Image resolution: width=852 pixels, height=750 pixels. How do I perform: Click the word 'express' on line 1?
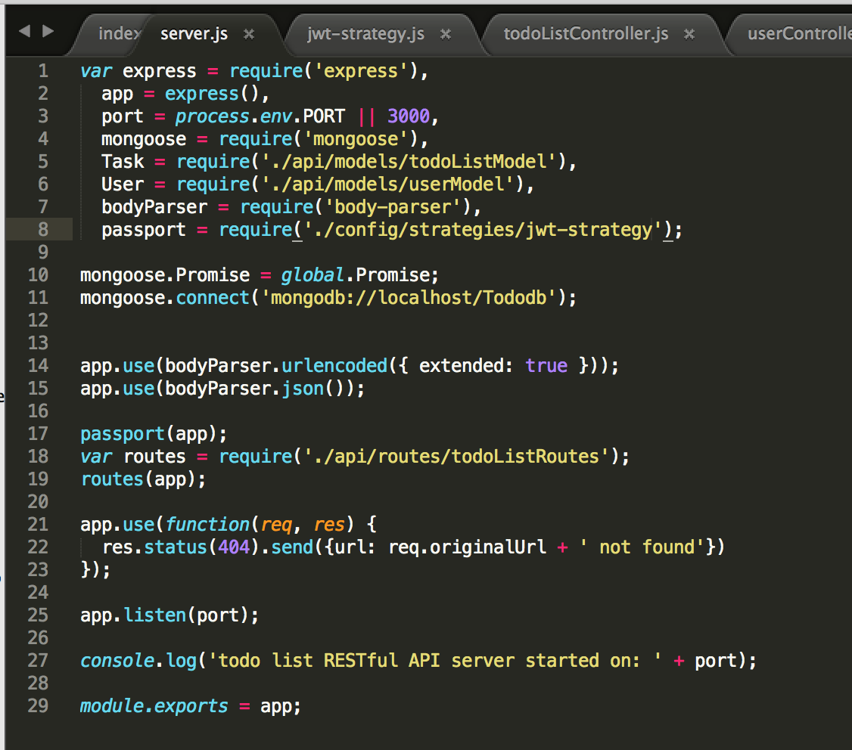158,70
